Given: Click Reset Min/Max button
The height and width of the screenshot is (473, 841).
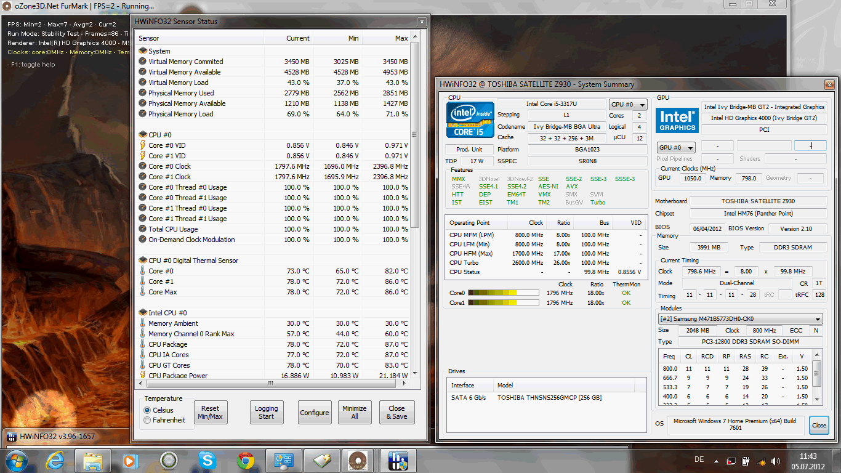Looking at the screenshot, I should 210,413.
